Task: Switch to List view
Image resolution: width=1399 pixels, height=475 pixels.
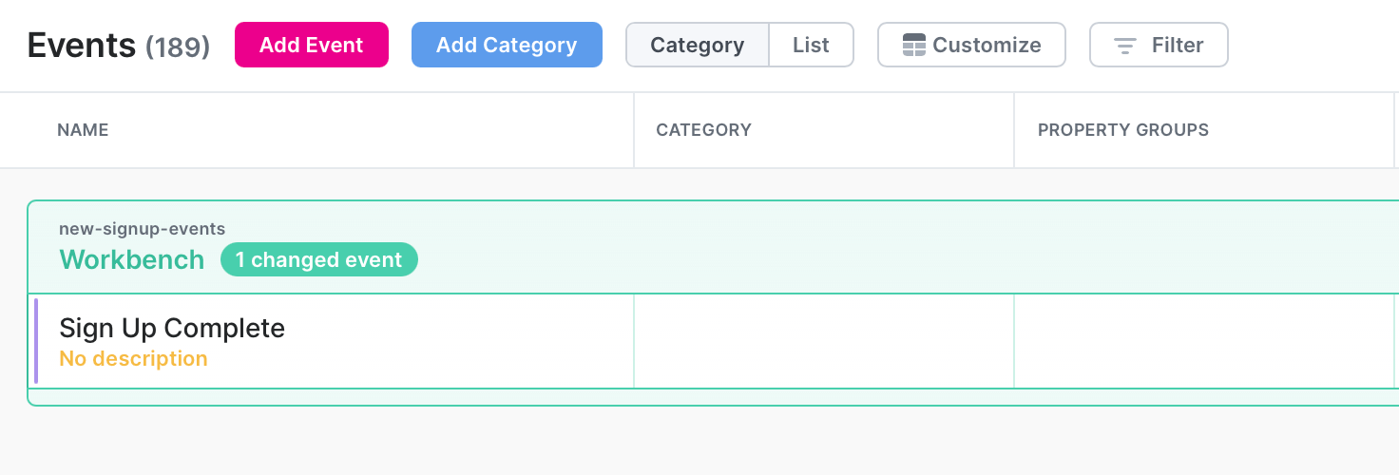Action: (x=811, y=45)
